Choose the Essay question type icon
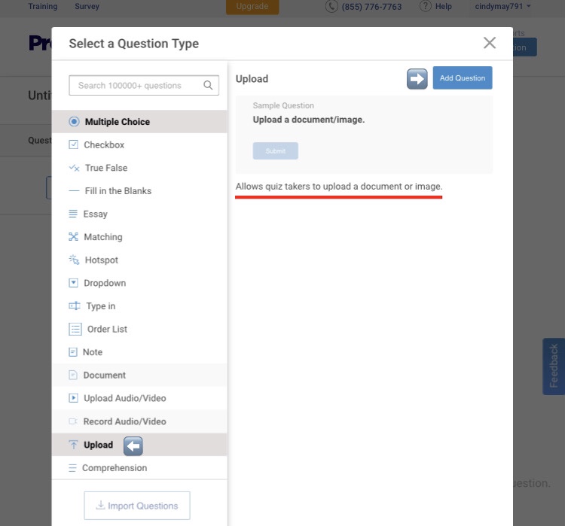The image size is (565, 526). click(x=73, y=214)
